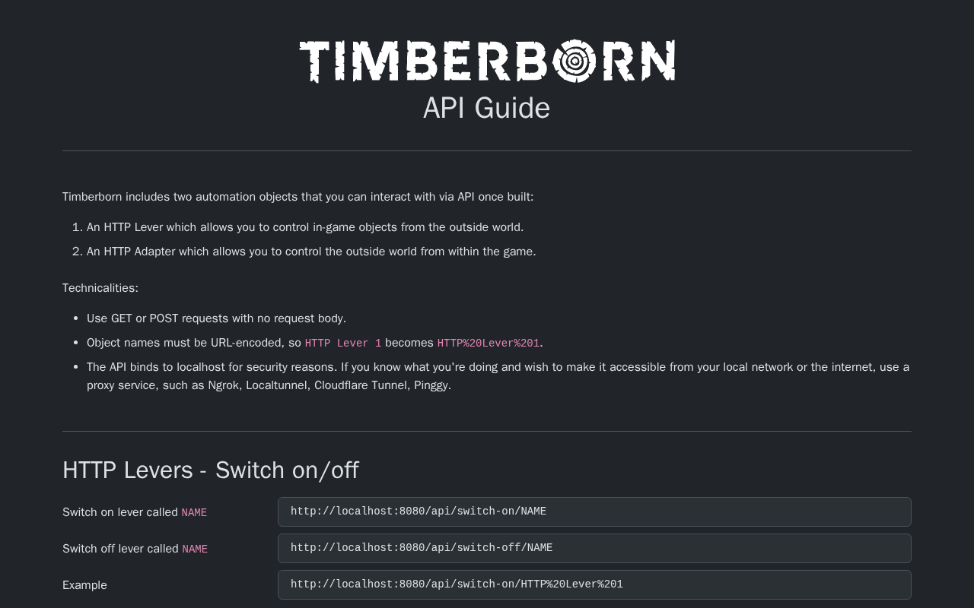The image size is (974, 608).
Task: Click NAME code in the switch-on label
Action: pos(194,513)
